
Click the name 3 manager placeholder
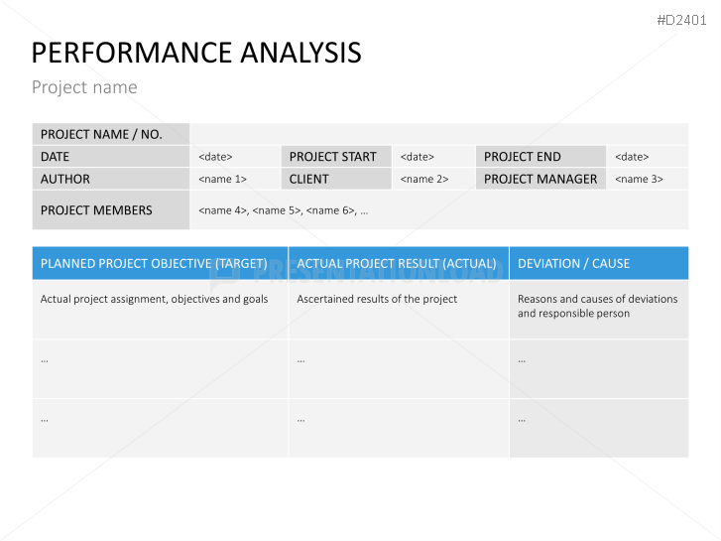coord(640,180)
